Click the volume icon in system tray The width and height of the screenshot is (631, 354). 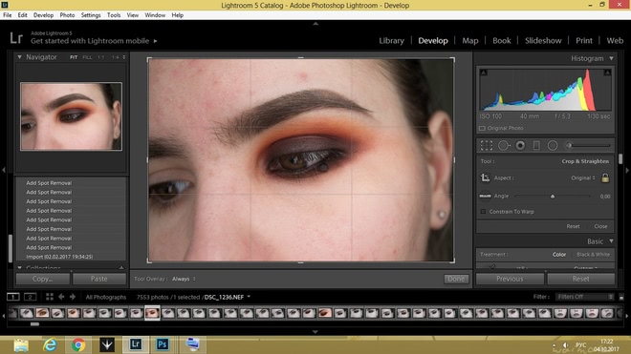coord(565,345)
